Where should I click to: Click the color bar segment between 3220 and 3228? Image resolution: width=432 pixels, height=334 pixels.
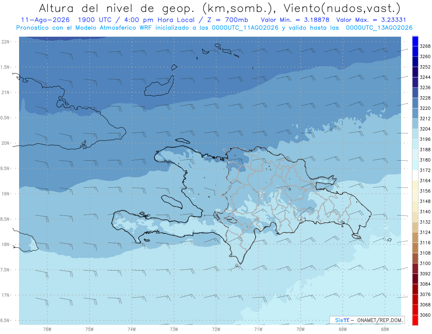[x=415, y=103]
